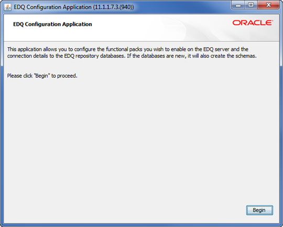Image resolution: width=283 pixels, height=227 pixels.
Task: Click the first description line about functional packs
Action: tap(128, 49)
